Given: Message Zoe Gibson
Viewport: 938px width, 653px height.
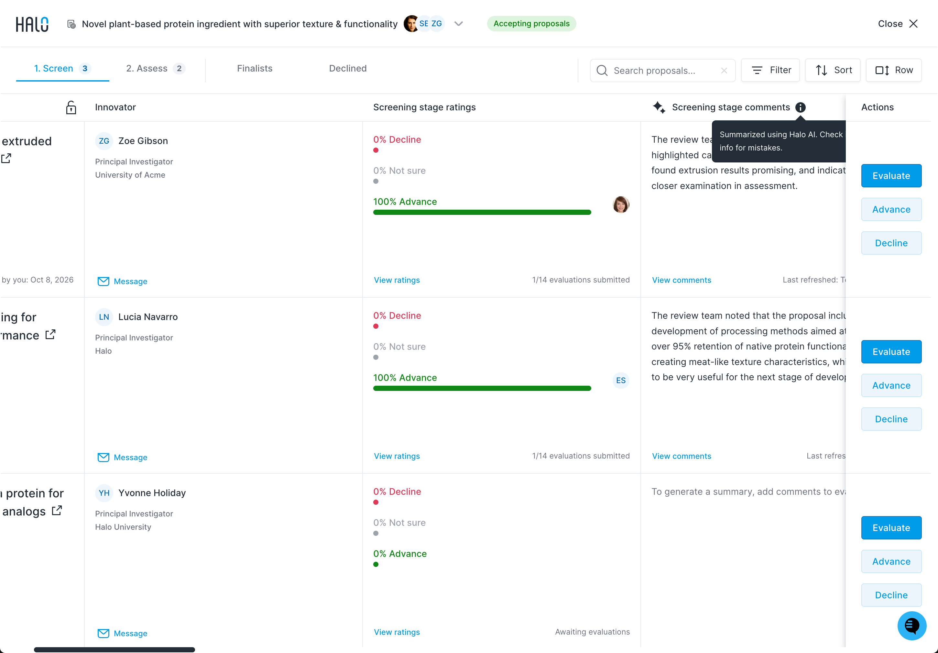Looking at the screenshot, I should point(123,281).
